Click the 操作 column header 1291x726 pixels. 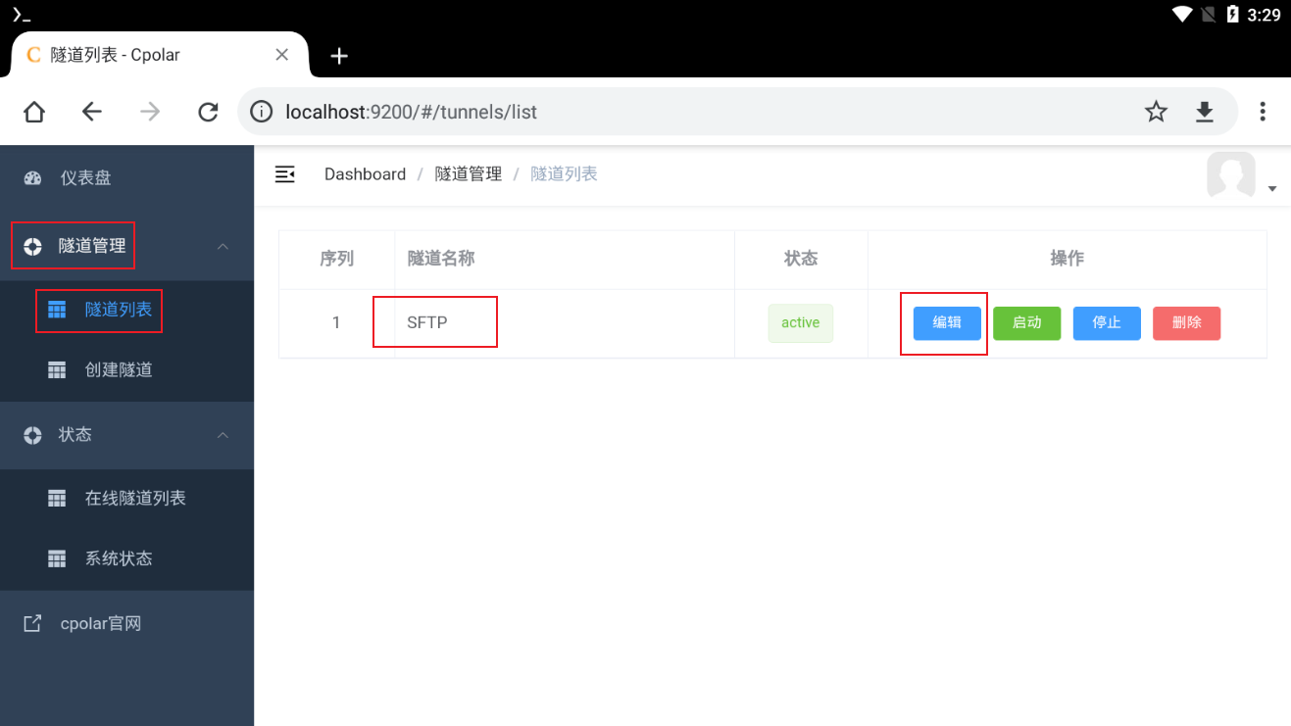coord(1068,259)
